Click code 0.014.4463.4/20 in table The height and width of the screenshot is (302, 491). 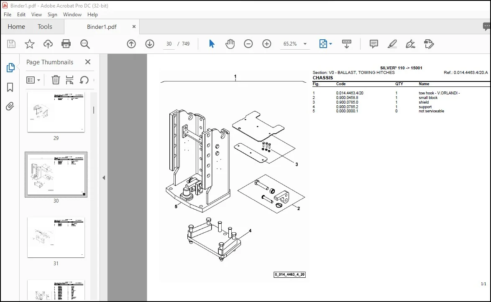point(350,93)
